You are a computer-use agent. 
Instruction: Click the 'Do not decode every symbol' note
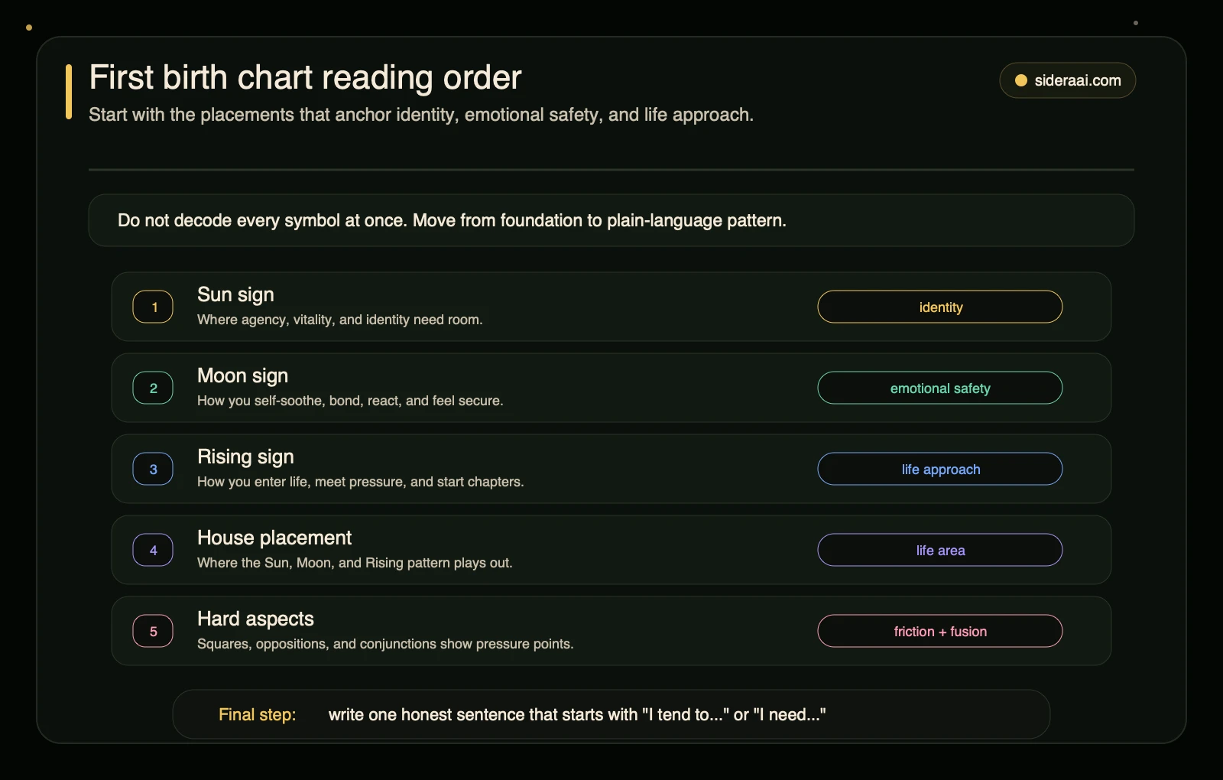coord(452,220)
